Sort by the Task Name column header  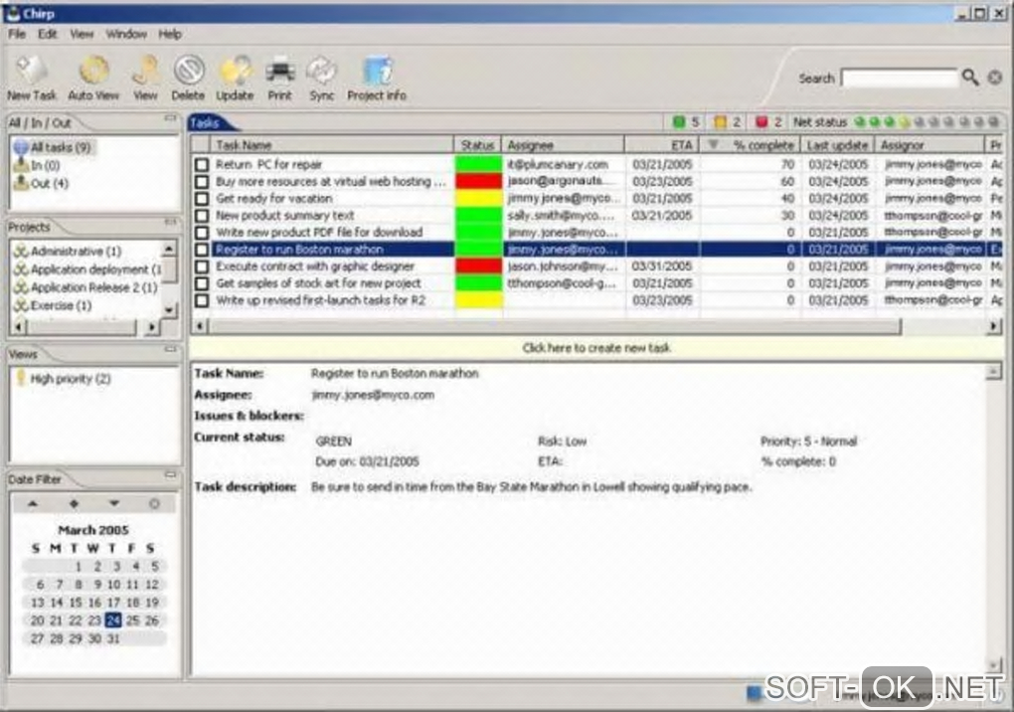[x=332, y=145]
